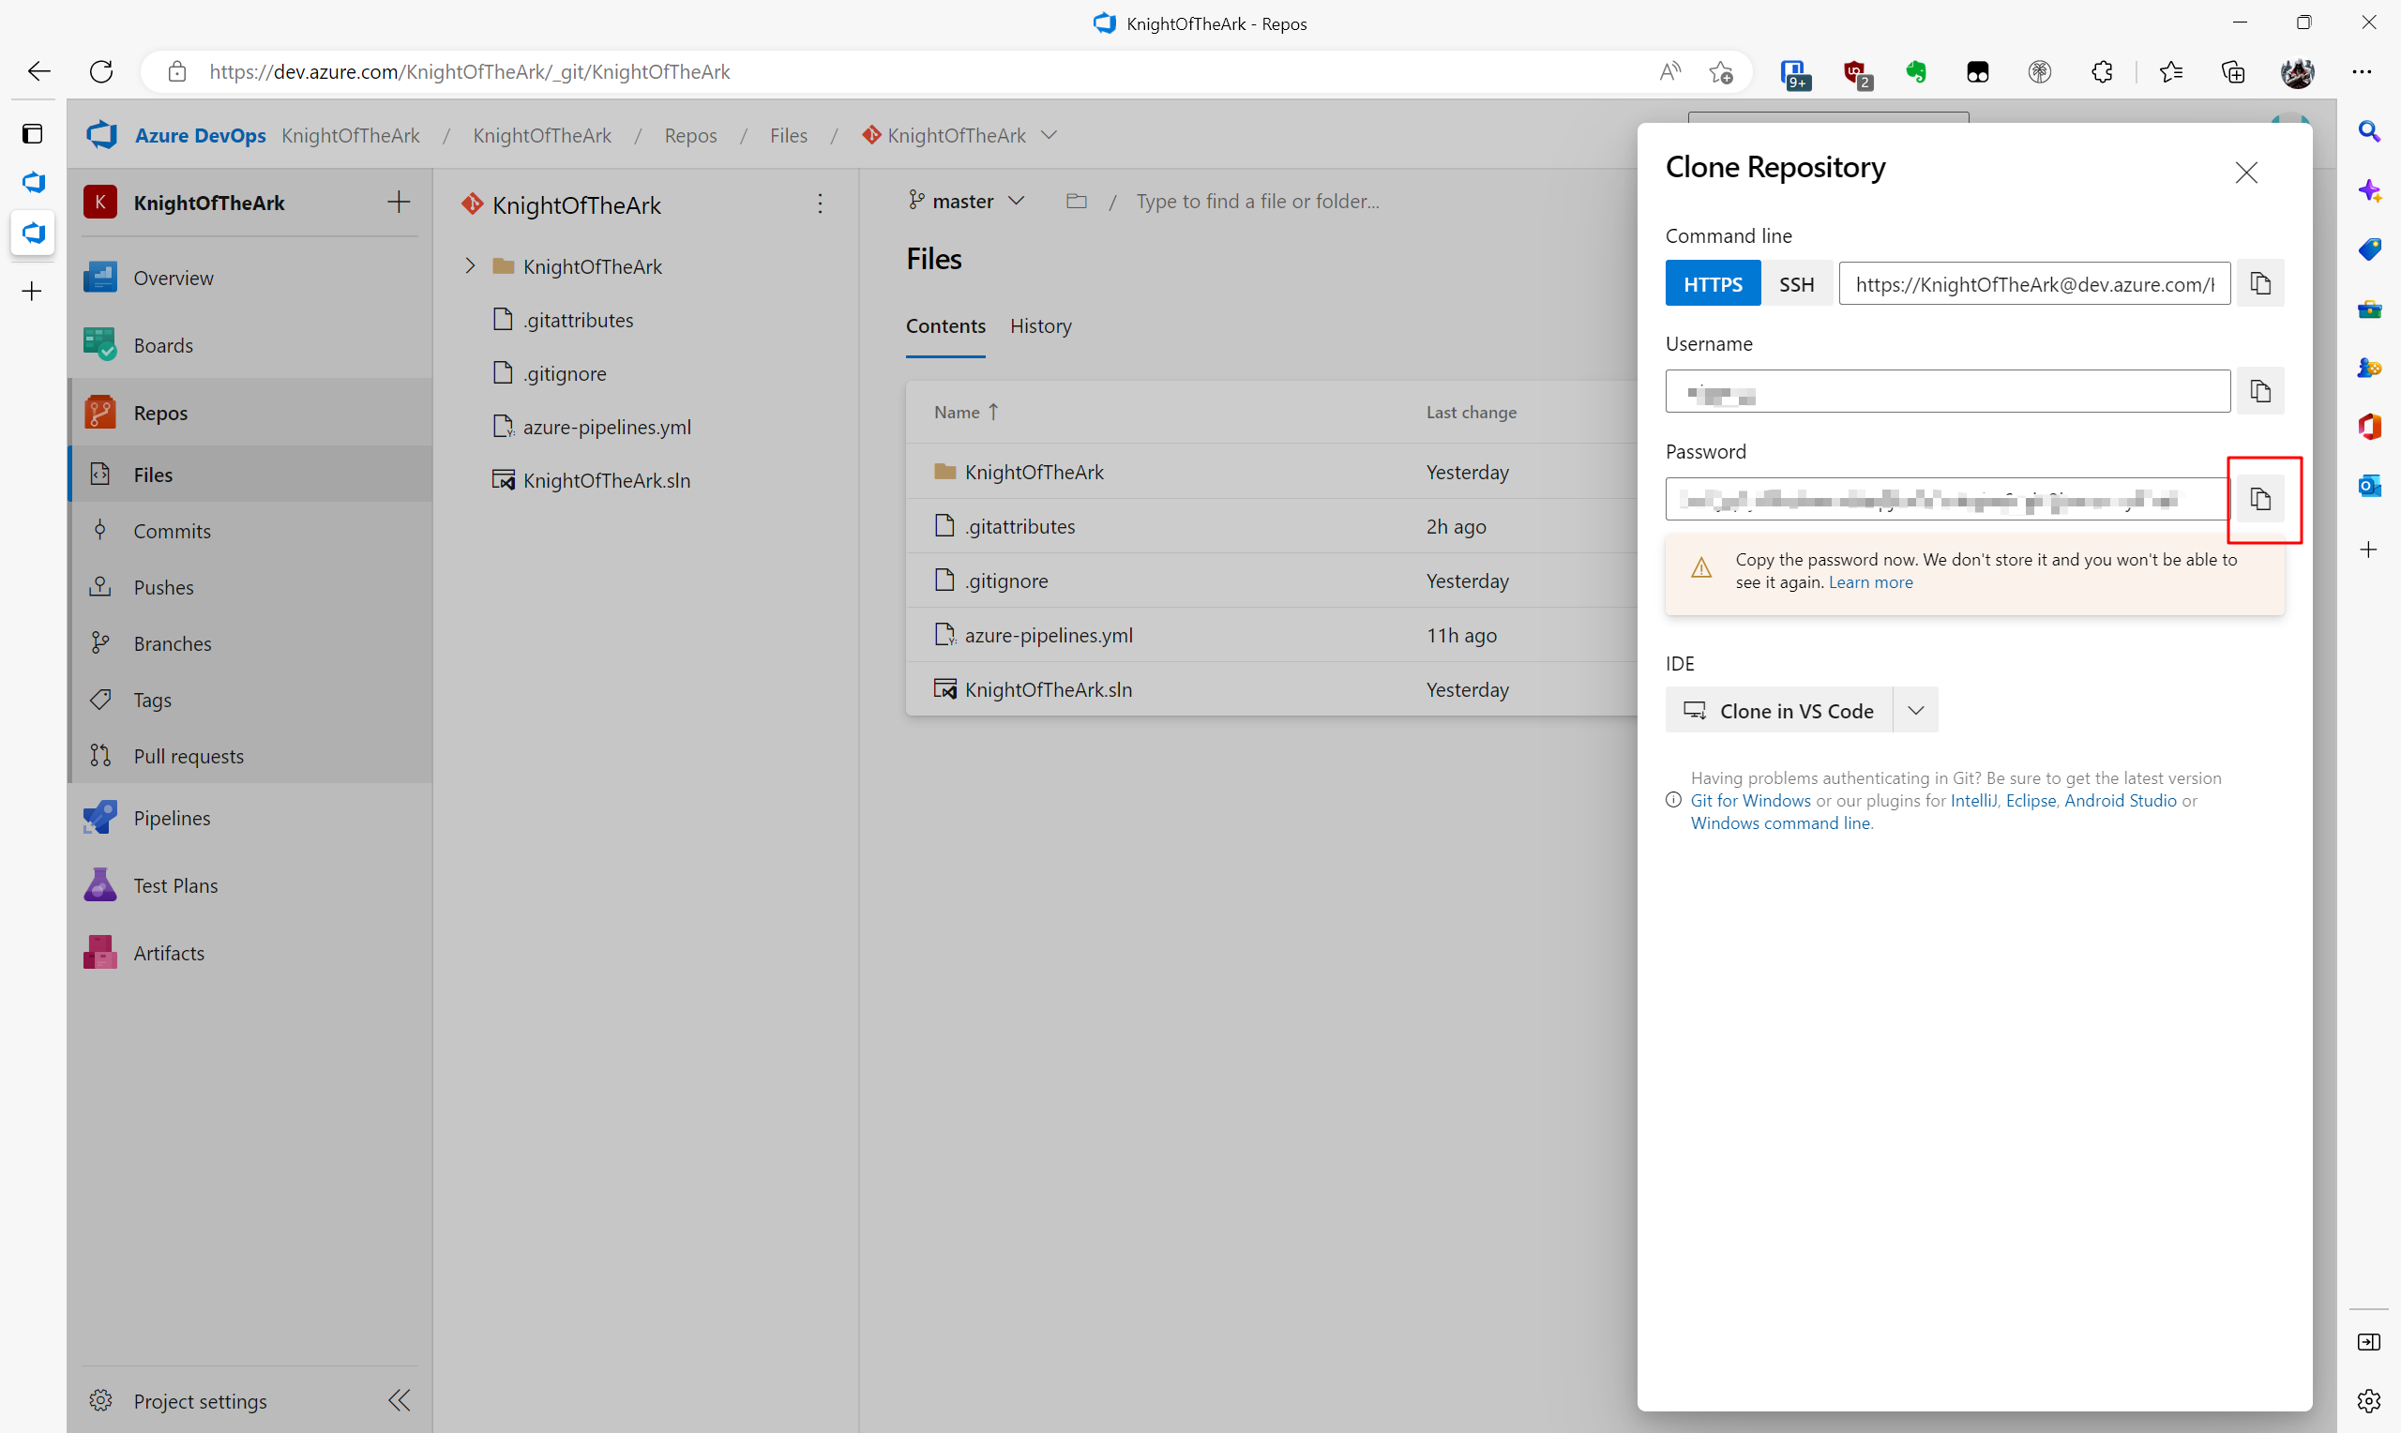Open the master branch dropdown
Viewport: 2401px width, 1433px height.
pos(965,201)
